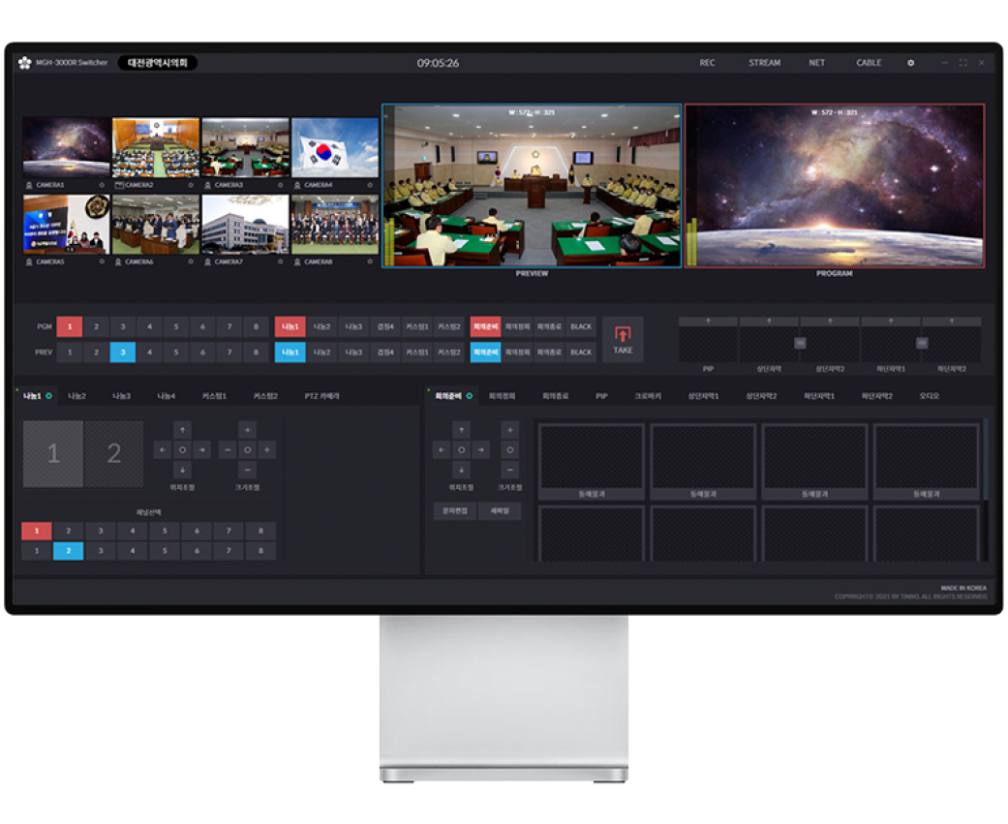
Task: Open the settings gear in the top bar
Action: pos(910,63)
